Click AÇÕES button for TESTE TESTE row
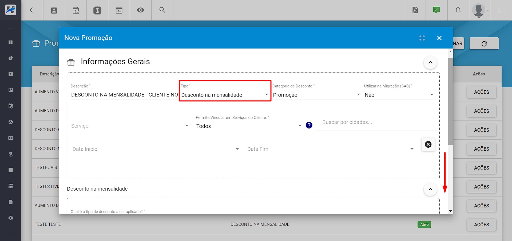This screenshot has width=512, height=241. coord(481,225)
